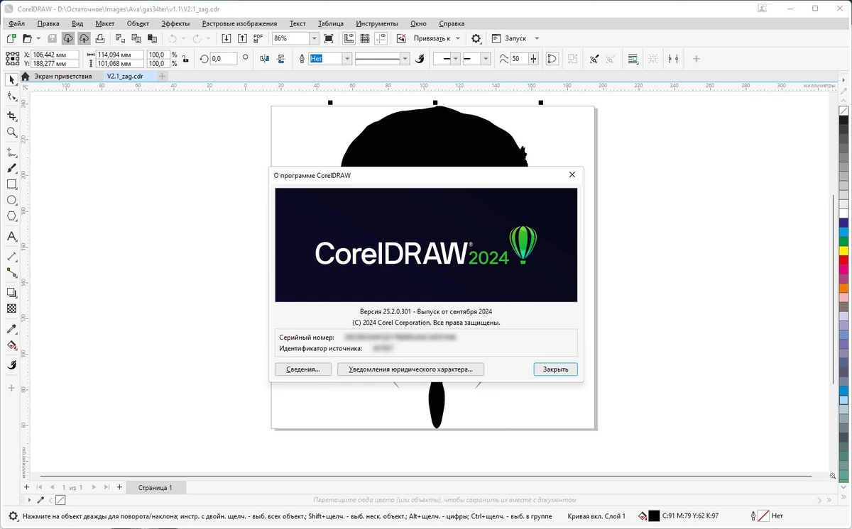
Task: Click the Mirror vertically icon
Action: pyautogui.click(x=280, y=59)
